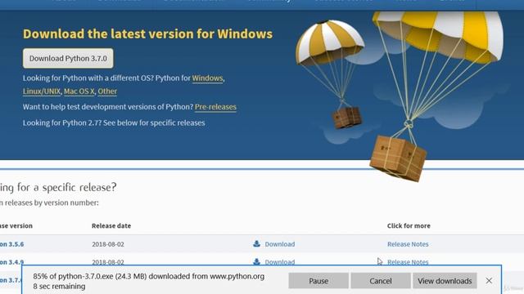Screen dimensions: 524x294
Task: Open Release Notes for Python 3.4.9
Action: (408, 262)
